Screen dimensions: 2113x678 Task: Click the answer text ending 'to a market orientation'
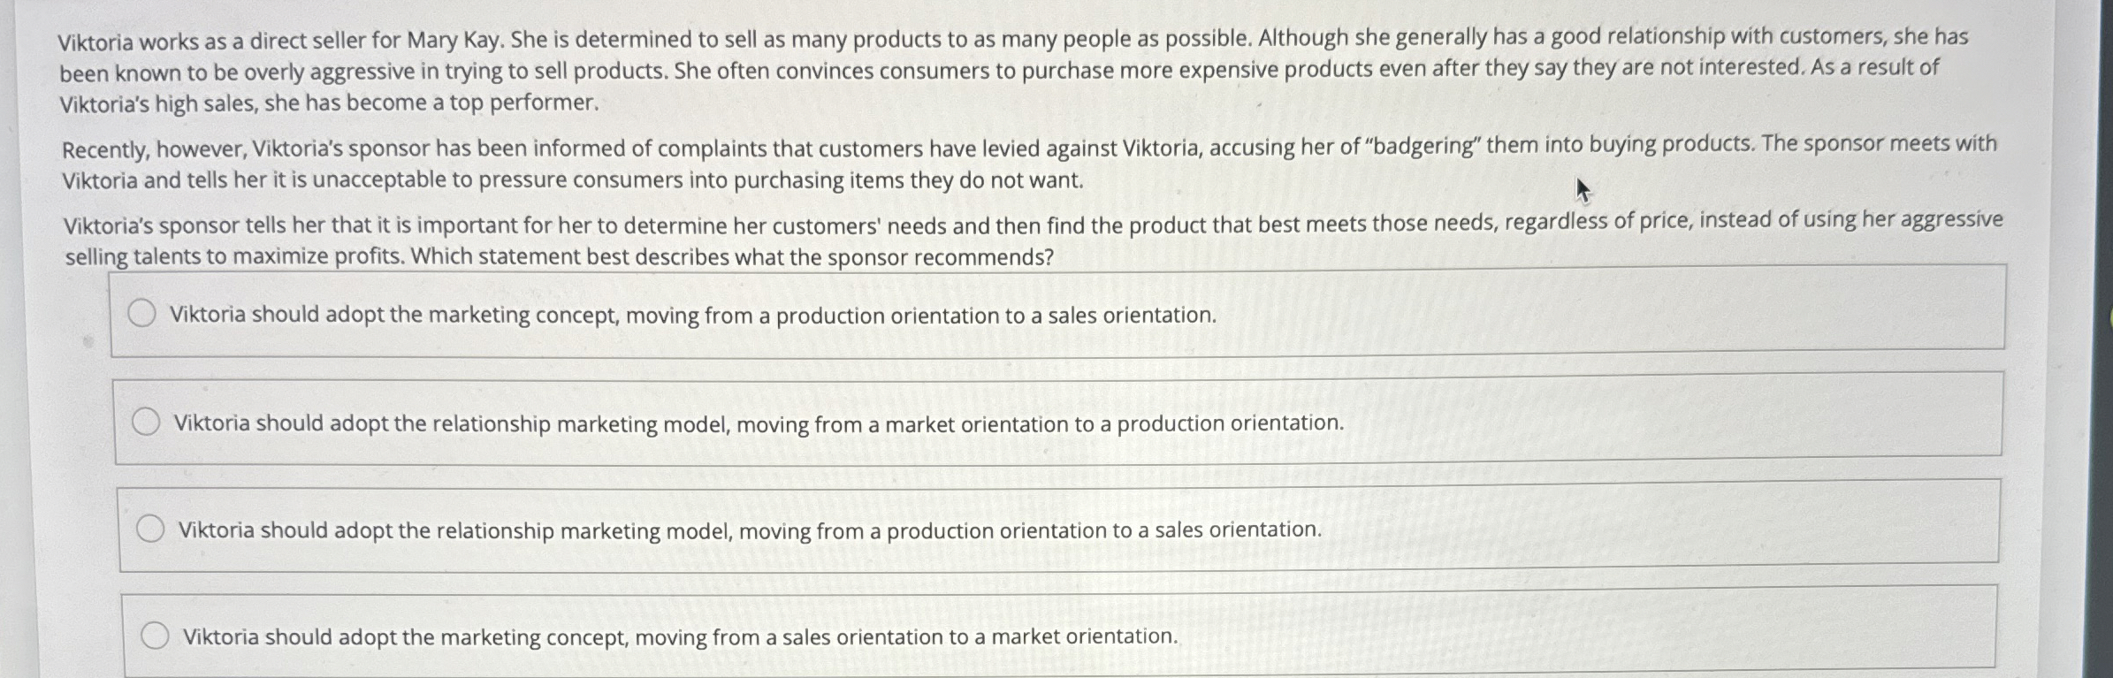pos(681,636)
